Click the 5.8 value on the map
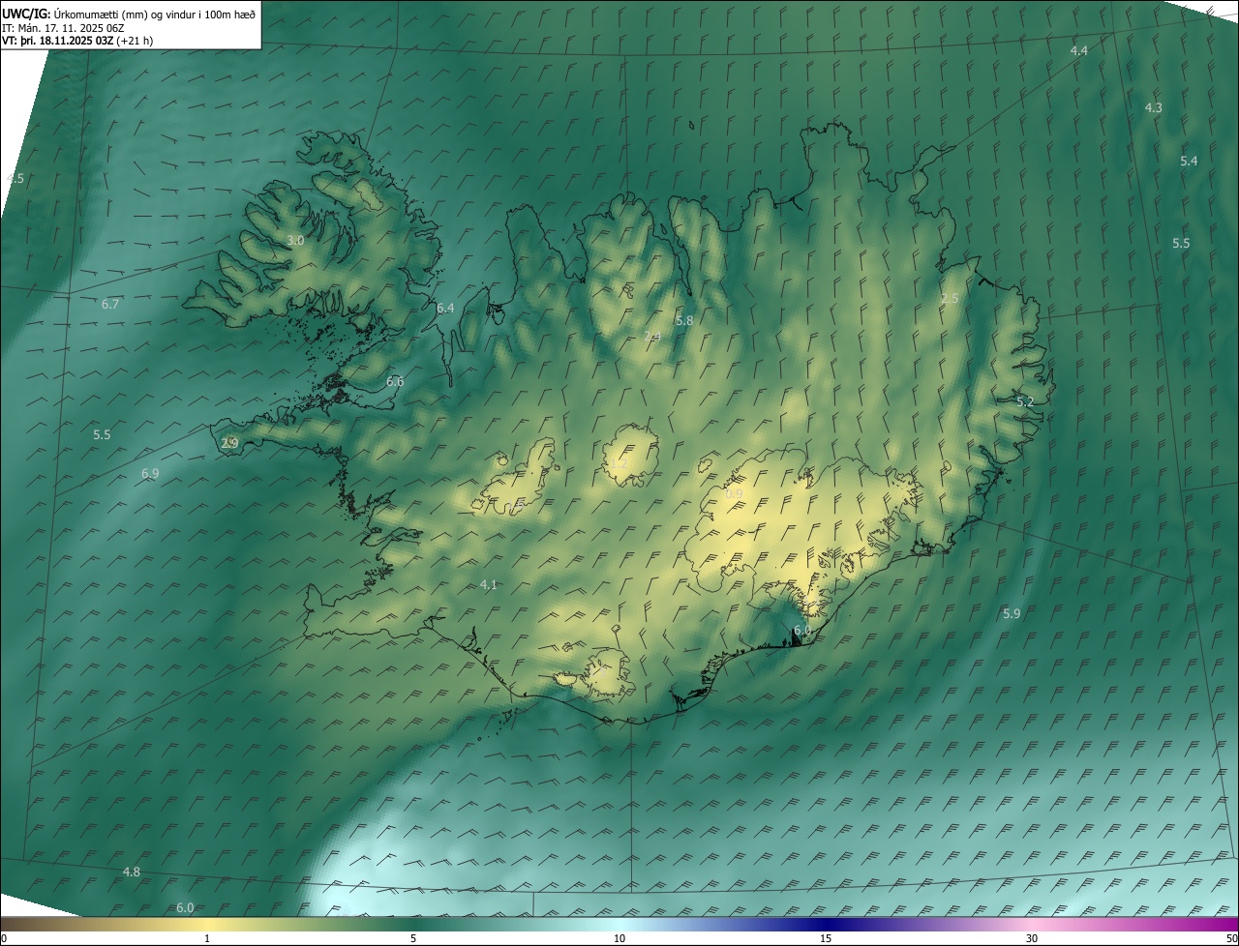1239x946 pixels. (x=684, y=319)
